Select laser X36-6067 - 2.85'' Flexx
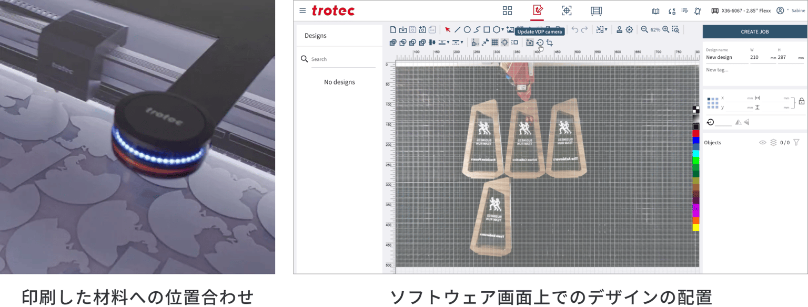The height and width of the screenshot is (307, 808). [741, 10]
